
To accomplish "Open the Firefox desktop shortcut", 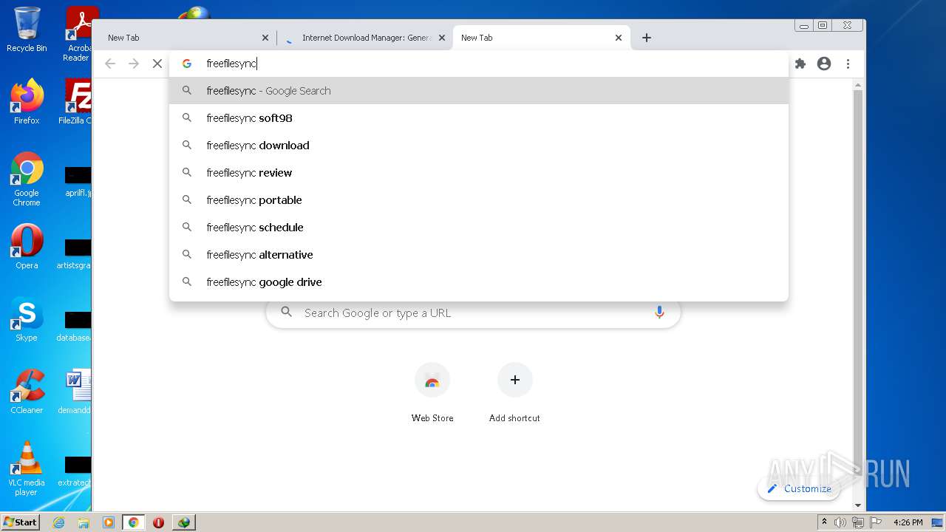I will [x=27, y=102].
